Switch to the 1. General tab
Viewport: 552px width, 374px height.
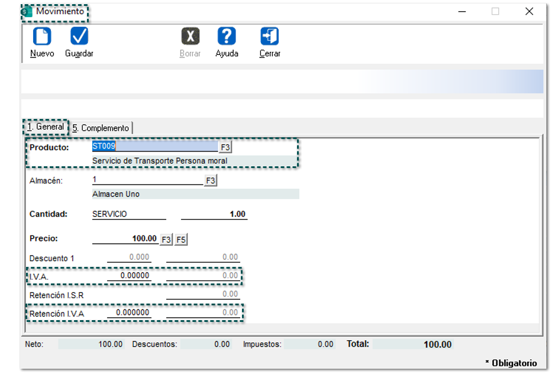[x=46, y=127]
